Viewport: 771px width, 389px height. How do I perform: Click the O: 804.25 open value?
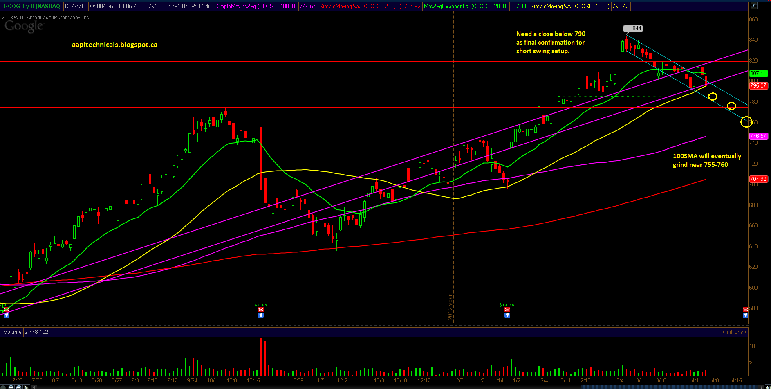tap(102, 6)
